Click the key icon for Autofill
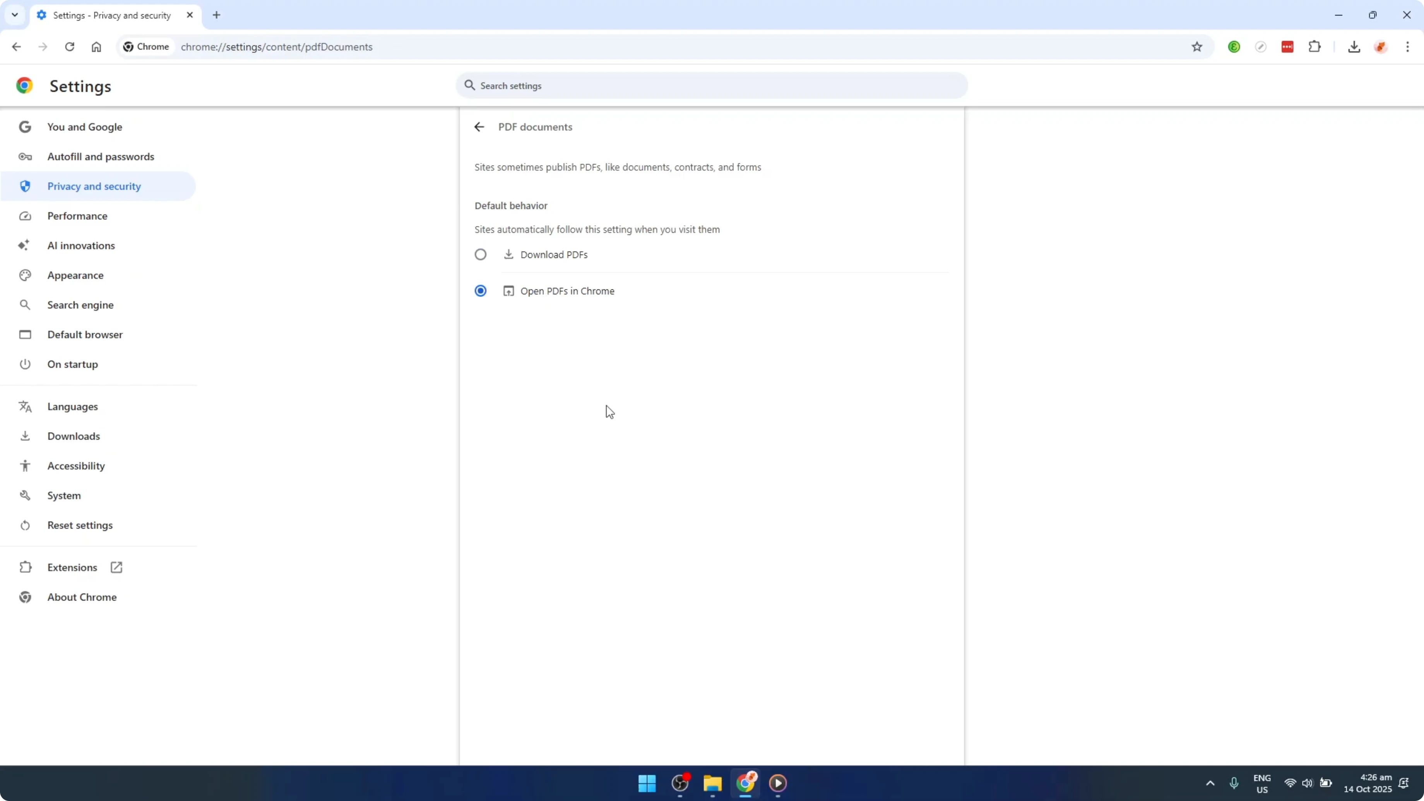This screenshot has height=801, width=1424. coord(25,156)
